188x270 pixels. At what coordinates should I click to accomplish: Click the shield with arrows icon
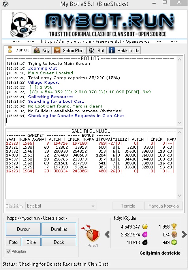(x=91, y=233)
